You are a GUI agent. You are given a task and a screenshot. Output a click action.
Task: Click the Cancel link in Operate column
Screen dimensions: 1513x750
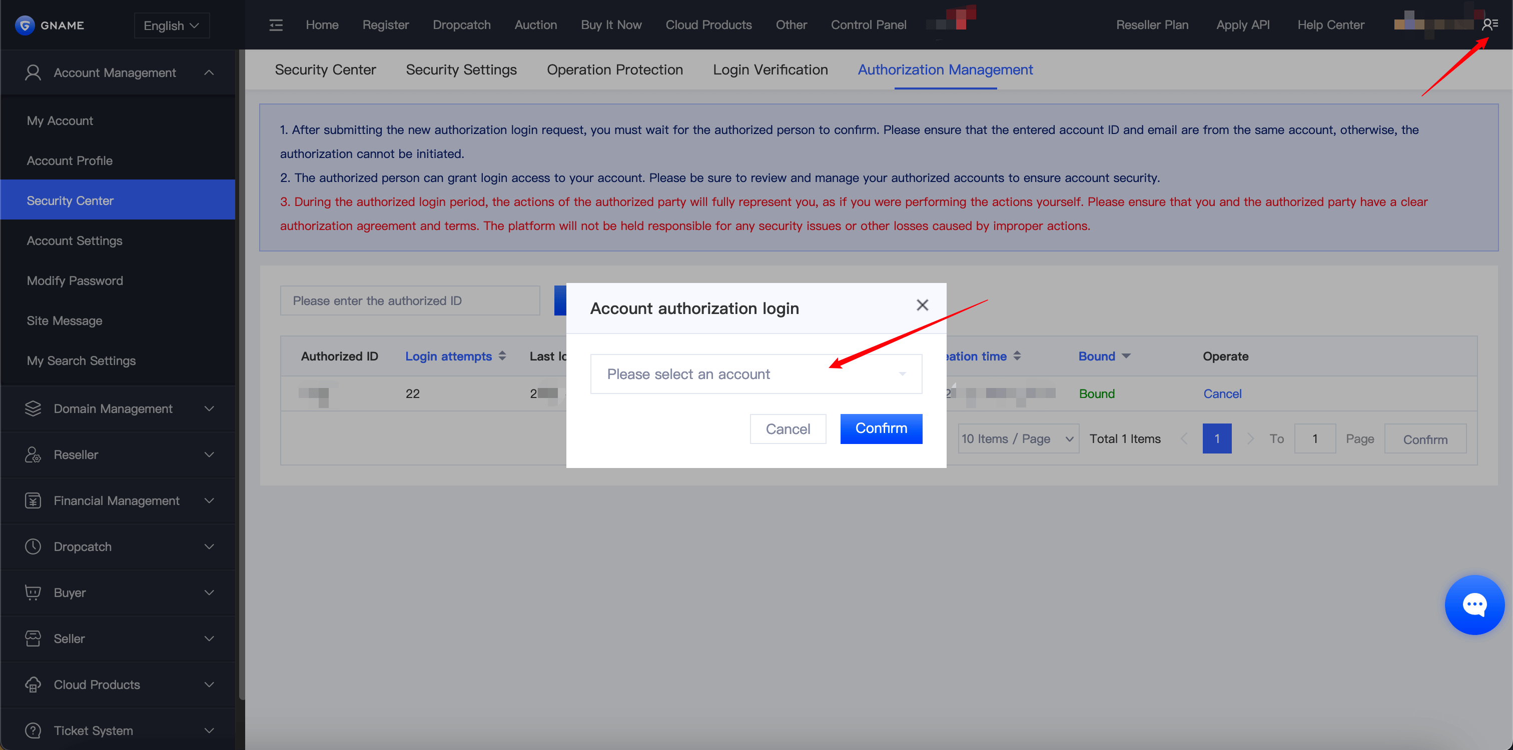[x=1222, y=394]
